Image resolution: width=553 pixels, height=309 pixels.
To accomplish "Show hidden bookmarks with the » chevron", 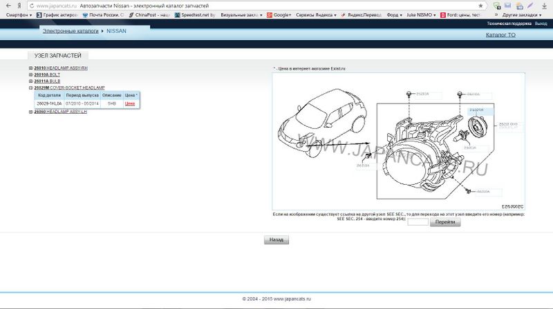I will 496,14.
